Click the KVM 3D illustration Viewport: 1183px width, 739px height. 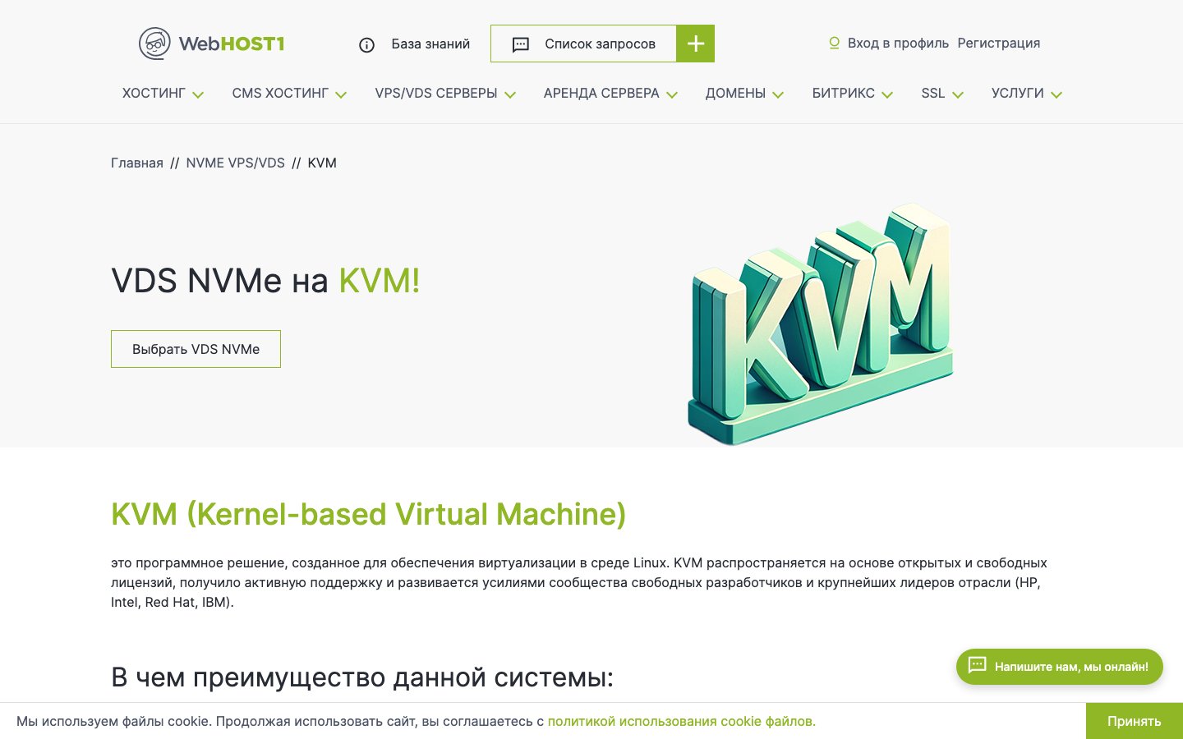click(x=820, y=324)
